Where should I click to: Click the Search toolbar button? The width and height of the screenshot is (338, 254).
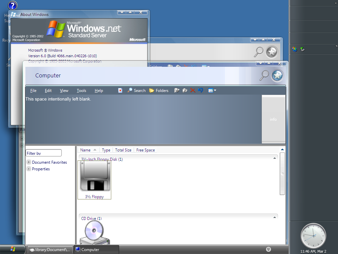(136, 90)
